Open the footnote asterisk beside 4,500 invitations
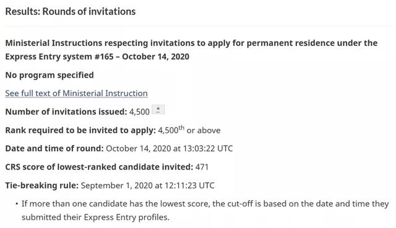396x228 pixels. tap(158, 110)
